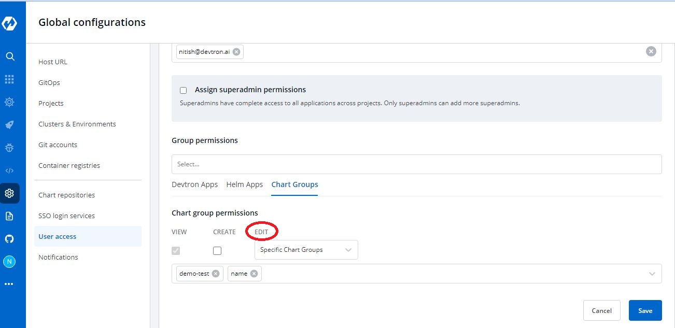Toggle the View permission checkbox
Screen dimensions: 675x328
click(x=176, y=251)
